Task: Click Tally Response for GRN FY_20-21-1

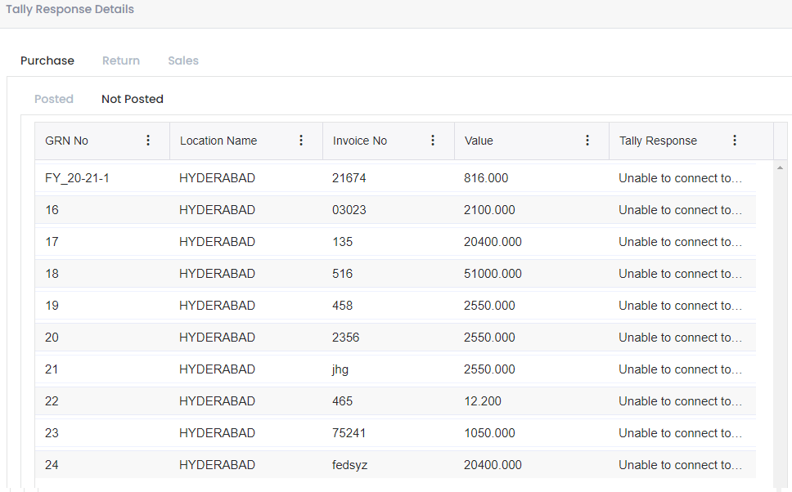Action: point(681,178)
